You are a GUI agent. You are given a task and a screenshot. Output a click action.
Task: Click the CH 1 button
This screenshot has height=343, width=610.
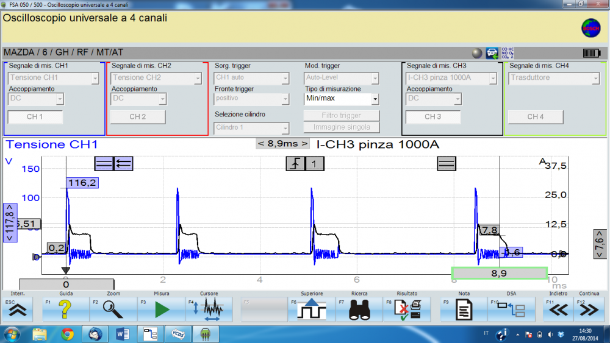35,117
